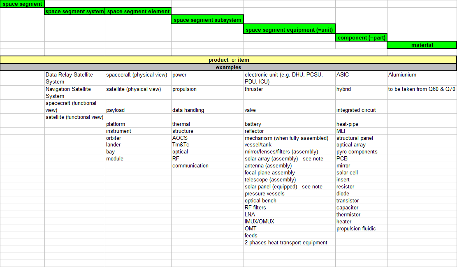Viewport: 457px width, 267px height.
Task: Select 'space segment equipment (=unit)' cell
Action: click(x=289, y=30)
